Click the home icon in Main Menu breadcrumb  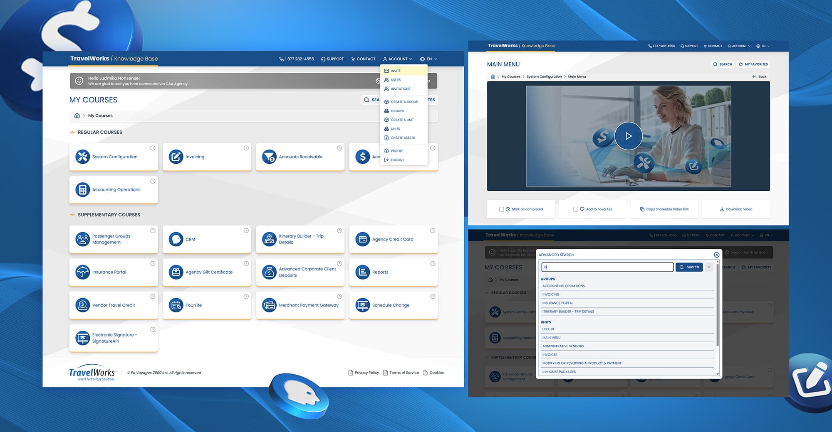tap(493, 76)
